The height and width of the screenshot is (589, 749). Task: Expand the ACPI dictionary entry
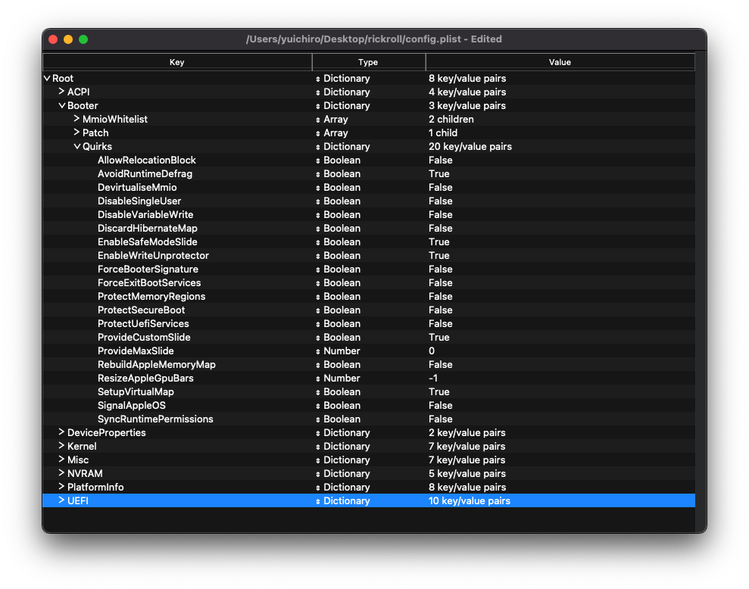[61, 92]
